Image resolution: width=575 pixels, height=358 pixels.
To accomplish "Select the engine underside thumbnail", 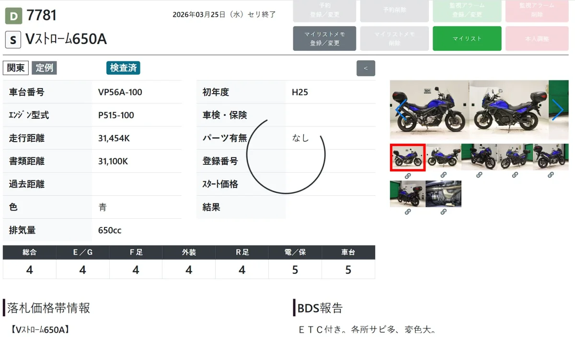I will click(443, 194).
